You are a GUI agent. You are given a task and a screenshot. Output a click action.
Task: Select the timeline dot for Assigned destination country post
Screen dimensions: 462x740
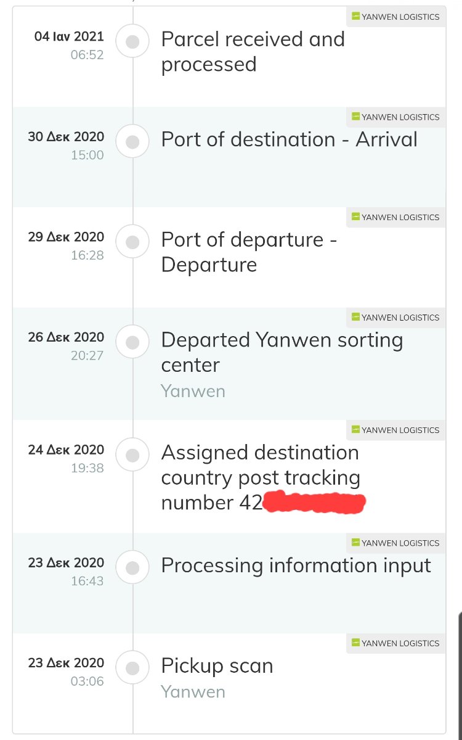pyautogui.click(x=132, y=455)
